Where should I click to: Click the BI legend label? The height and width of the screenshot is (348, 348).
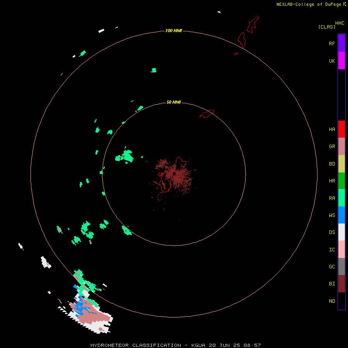click(x=332, y=284)
